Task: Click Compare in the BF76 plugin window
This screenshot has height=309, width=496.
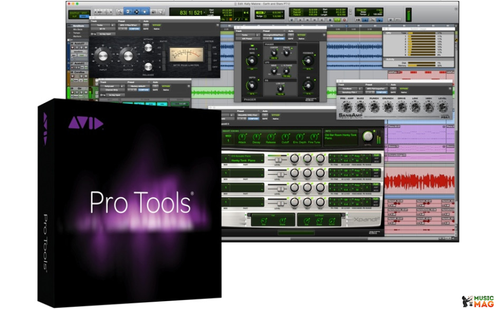Action: [x=134, y=29]
